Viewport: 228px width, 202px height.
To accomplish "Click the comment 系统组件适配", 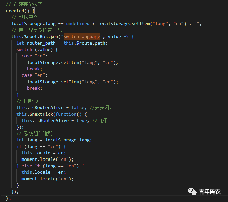I will [34, 133].
